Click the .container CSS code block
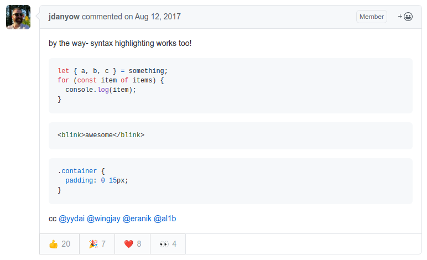Screen dimensions: 427x260 point(230,181)
